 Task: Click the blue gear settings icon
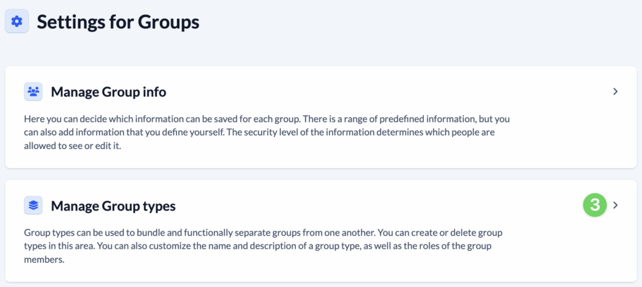[17, 22]
